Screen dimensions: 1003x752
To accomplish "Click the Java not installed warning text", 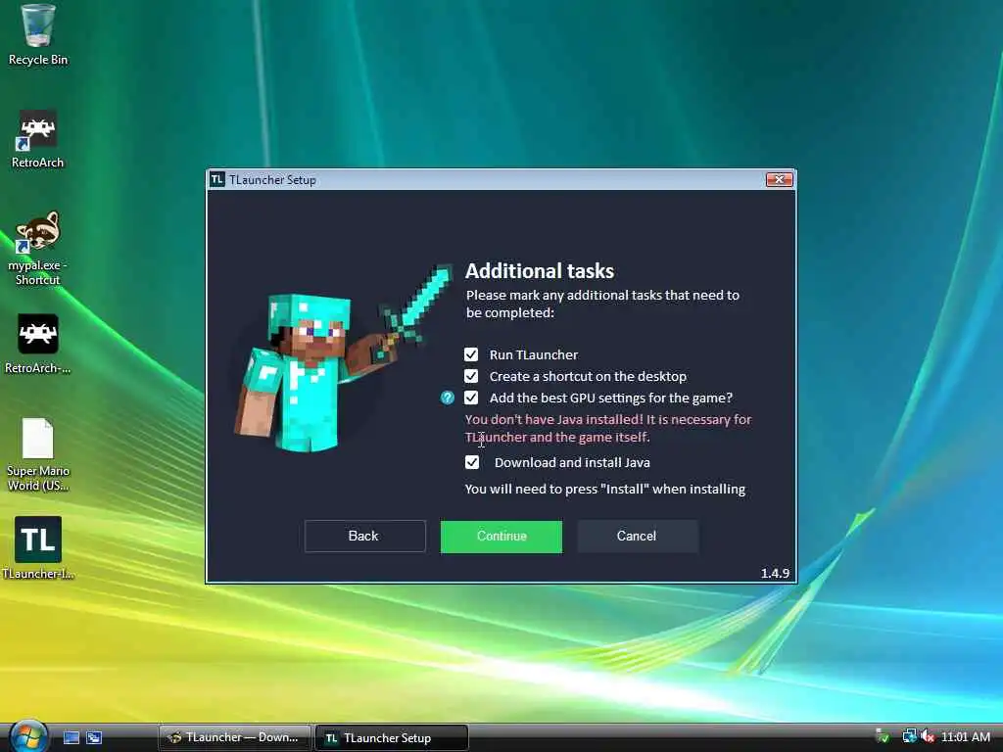I will pos(607,428).
